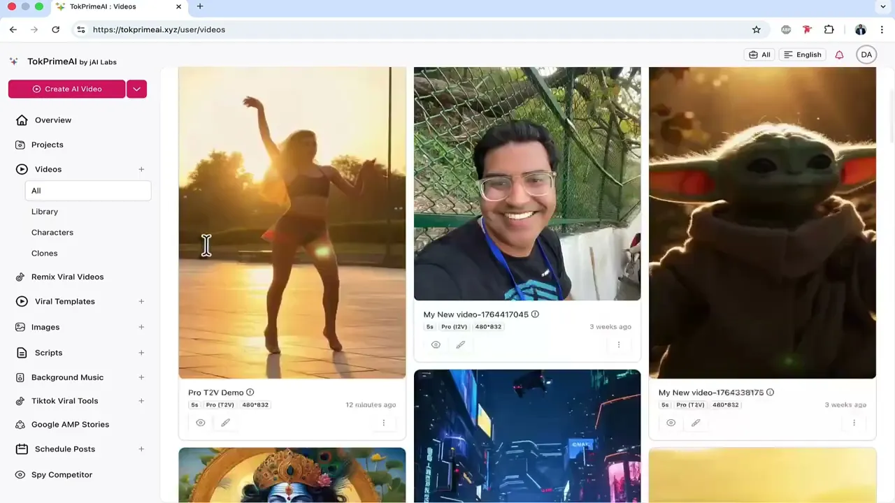Open browser extensions puzzle icon

pos(829,29)
